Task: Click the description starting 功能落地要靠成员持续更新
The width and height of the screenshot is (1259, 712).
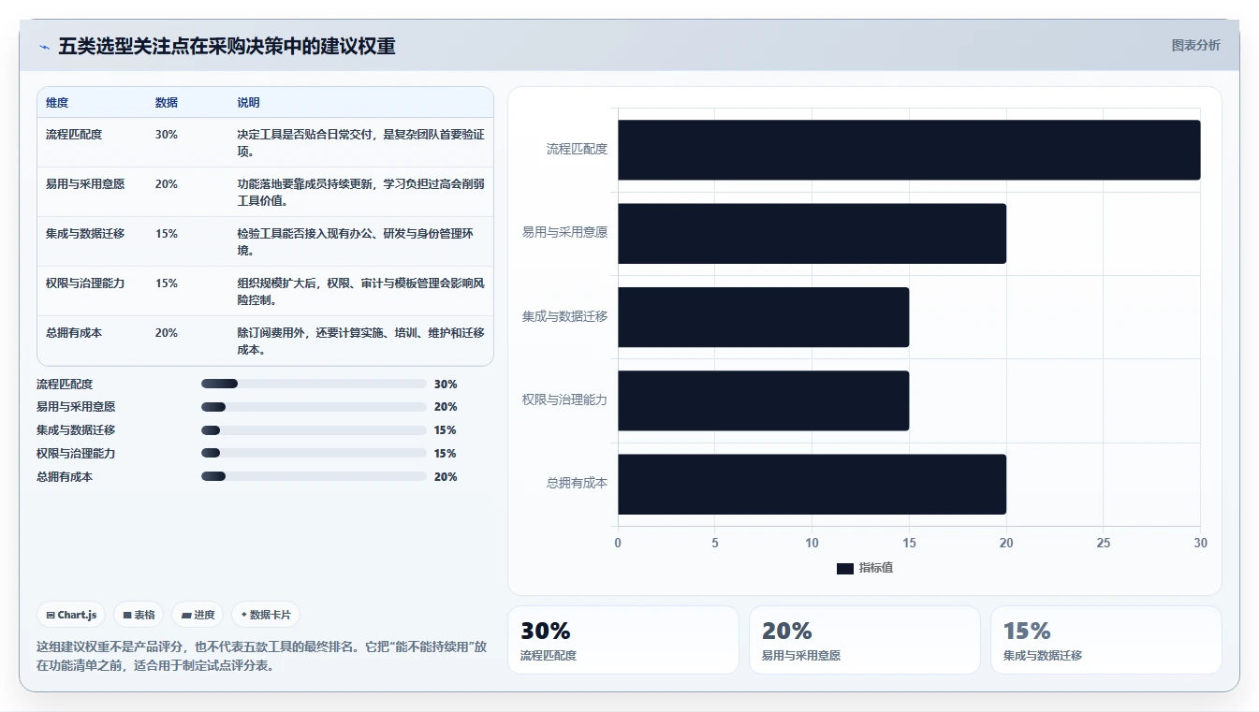Action: tap(360, 192)
